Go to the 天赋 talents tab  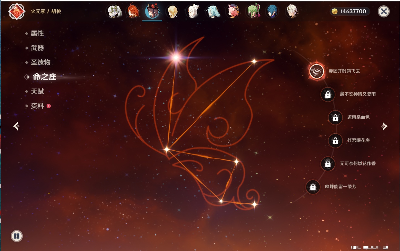(x=37, y=91)
